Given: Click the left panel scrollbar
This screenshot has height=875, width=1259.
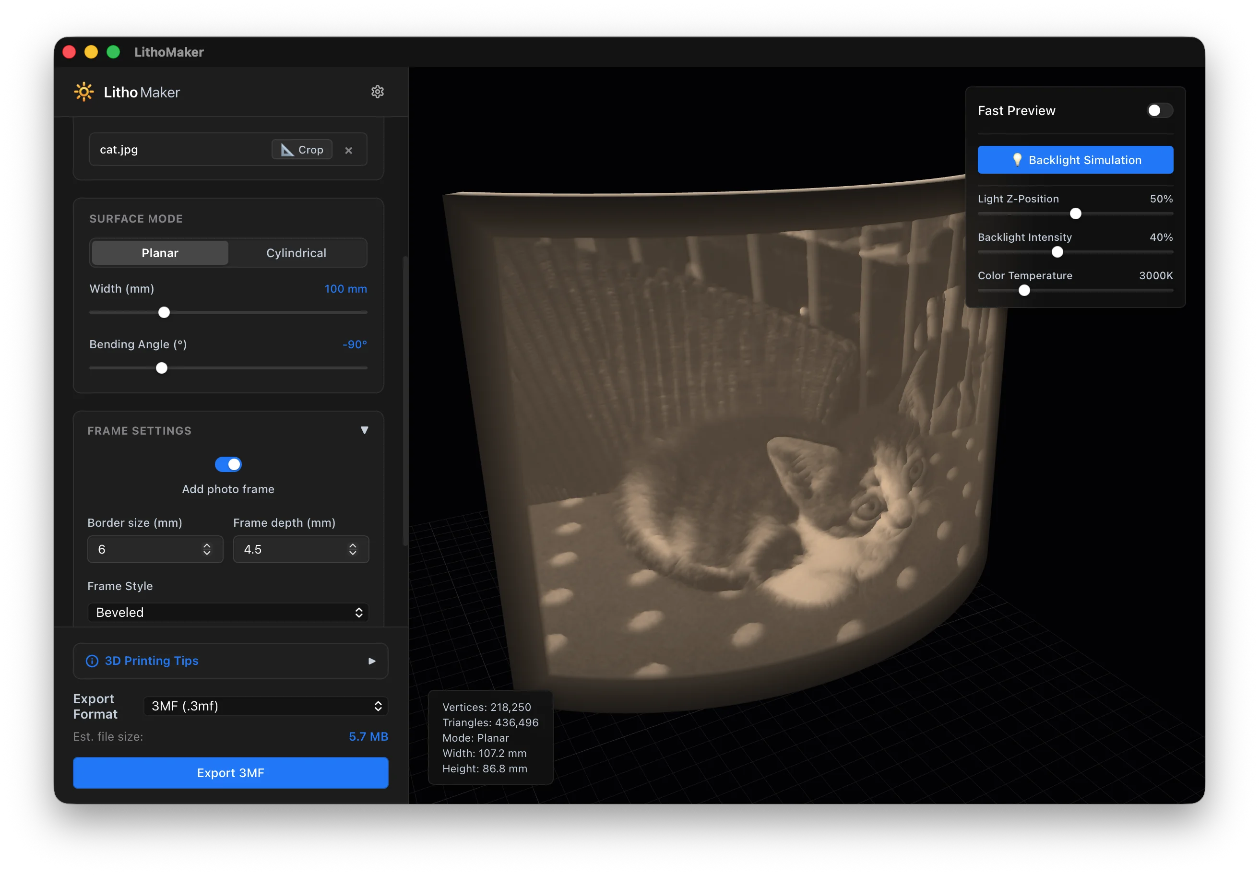Looking at the screenshot, I should (405, 400).
